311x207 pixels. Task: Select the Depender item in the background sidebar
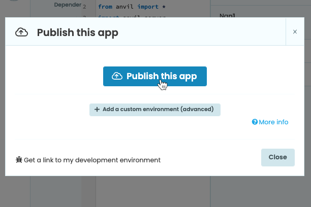tap(67, 5)
